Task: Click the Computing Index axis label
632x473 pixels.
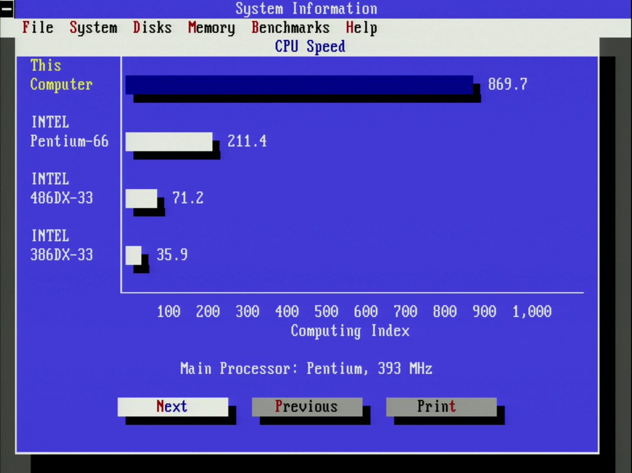Action: [350, 331]
